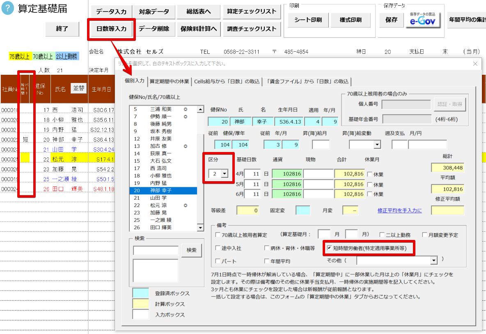Select 後藤 純男 in the list
This screenshot has width=486, height=334.
(x=163, y=124)
